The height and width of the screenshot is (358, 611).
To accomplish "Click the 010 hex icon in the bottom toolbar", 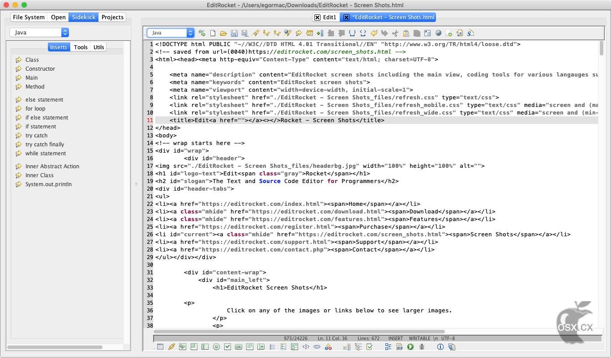I will point(399,347).
